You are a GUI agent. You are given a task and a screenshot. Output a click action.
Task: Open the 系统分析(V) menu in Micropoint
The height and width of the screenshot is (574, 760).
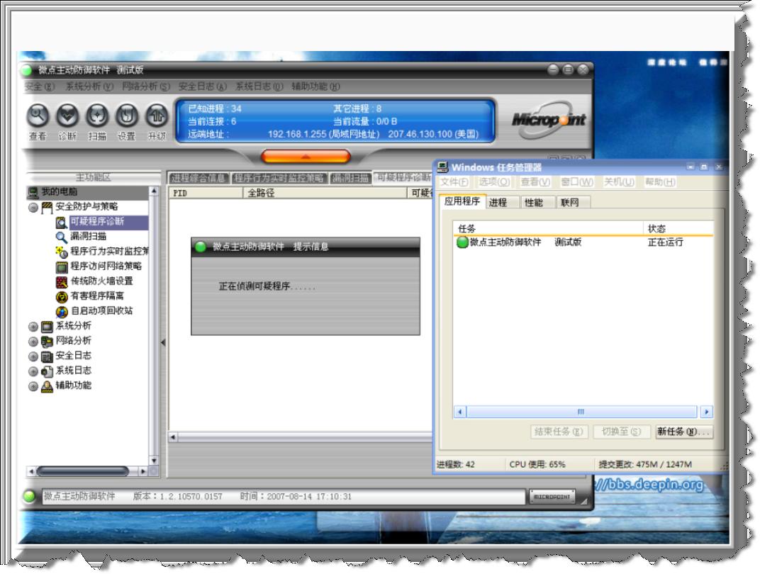[x=89, y=86]
